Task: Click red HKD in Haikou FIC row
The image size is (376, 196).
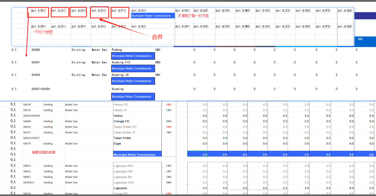Action: click(x=169, y=105)
